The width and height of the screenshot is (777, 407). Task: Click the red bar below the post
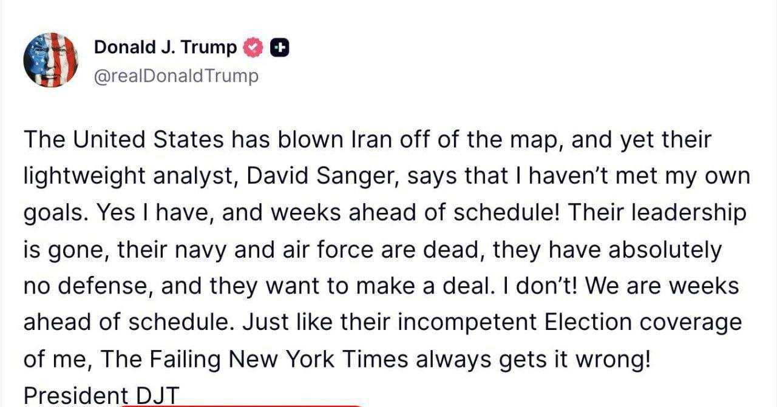243,404
